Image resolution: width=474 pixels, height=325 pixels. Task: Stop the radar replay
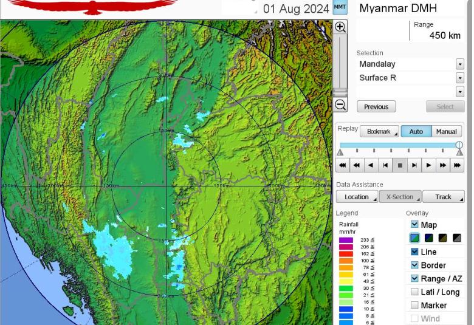tap(400, 165)
